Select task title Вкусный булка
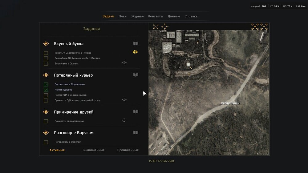This screenshot has width=308, height=173. (69, 44)
